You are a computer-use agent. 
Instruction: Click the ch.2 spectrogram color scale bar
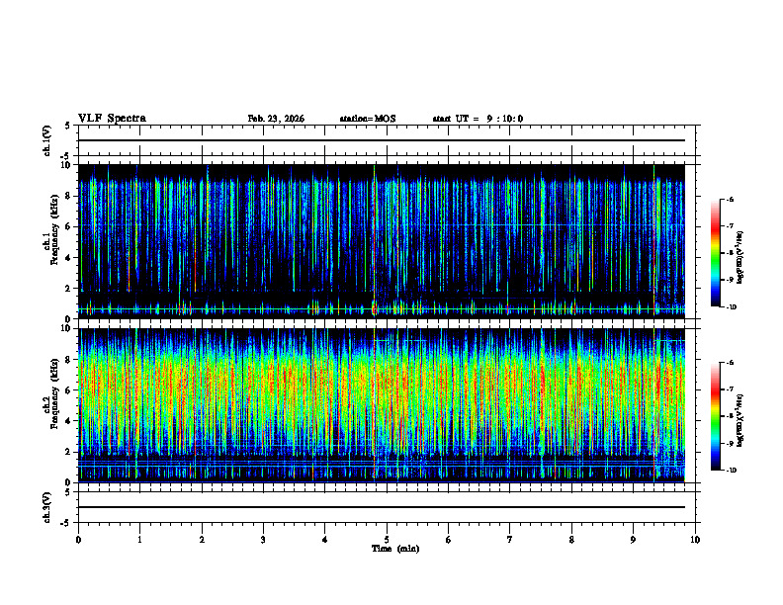point(716,416)
